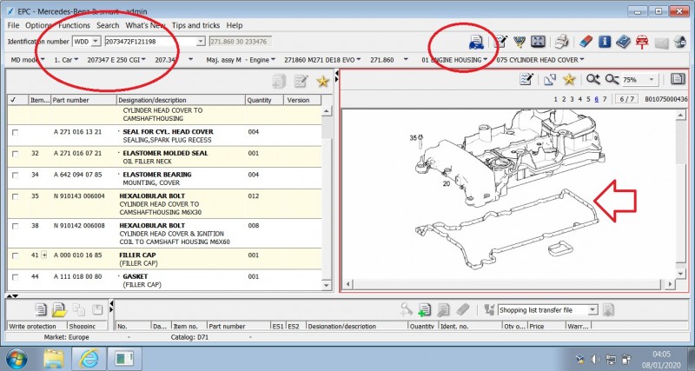Open the Help menu
The image size is (695, 371).
234,25
